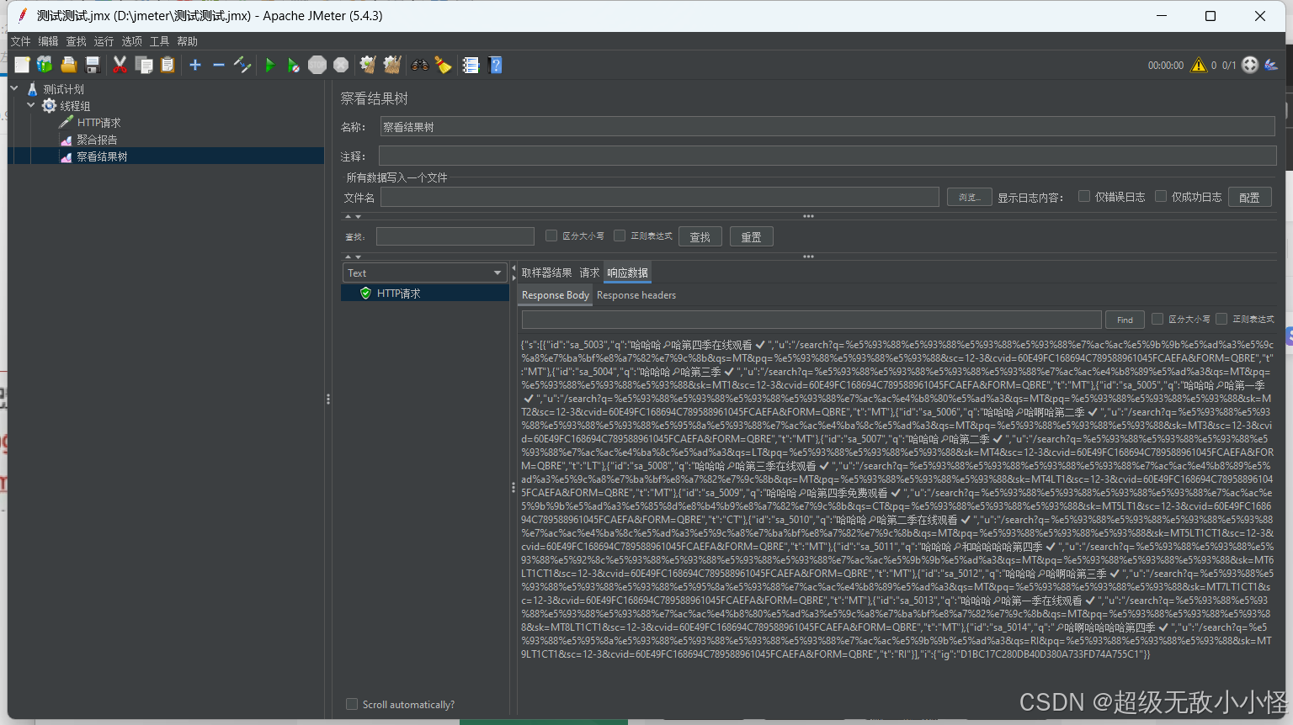Focus the 注释 comment input field

(x=827, y=156)
